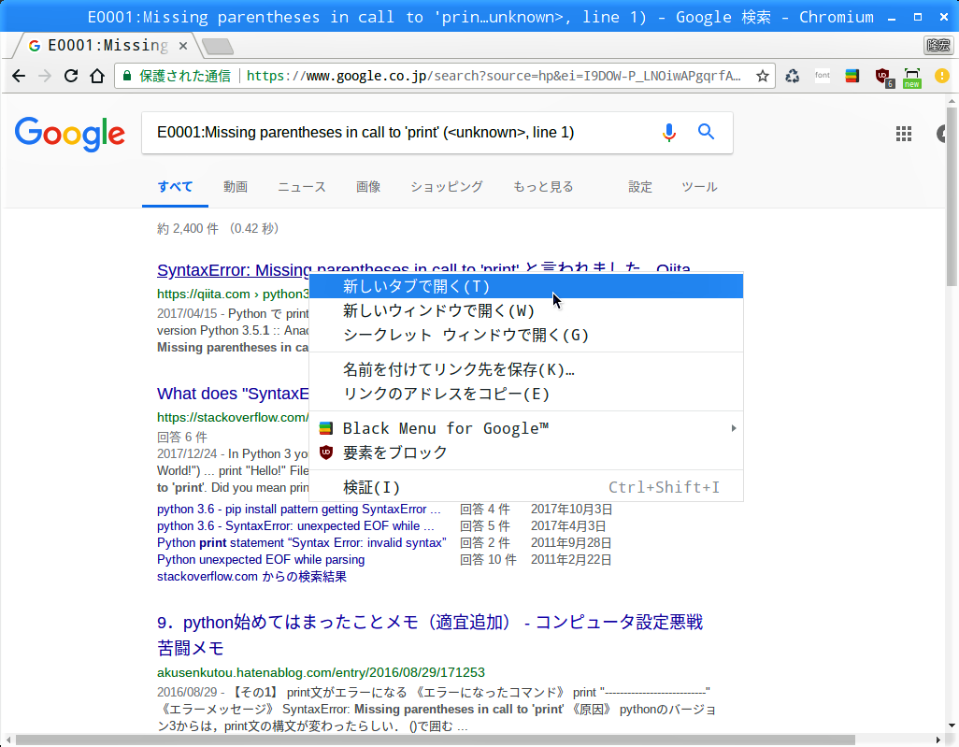Open link python 3.6 - pip install pattern
The width and height of the screenshot is (959, 747).
(298, 509)
